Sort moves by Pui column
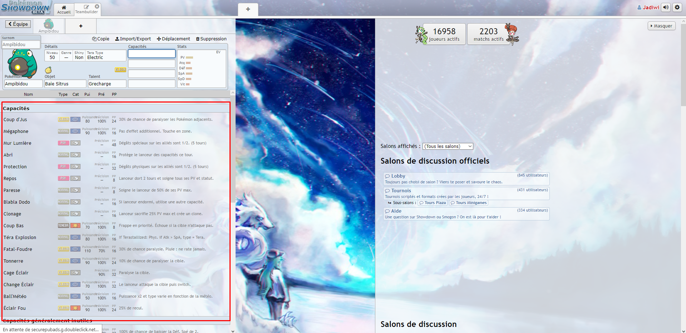686x333 pixels. [87, 94]
